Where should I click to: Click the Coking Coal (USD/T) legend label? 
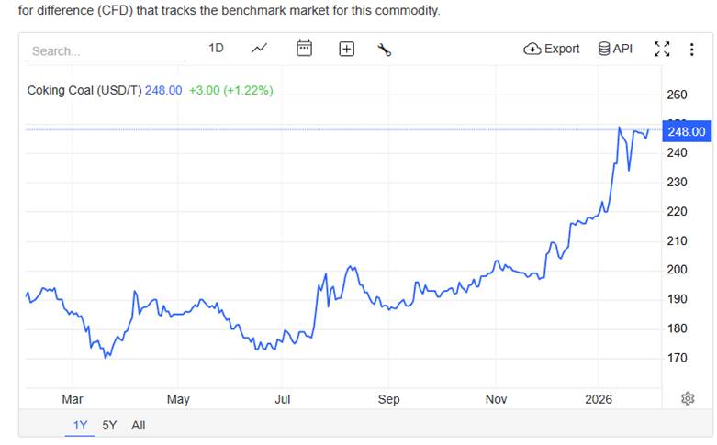click(x=84, y=90)
